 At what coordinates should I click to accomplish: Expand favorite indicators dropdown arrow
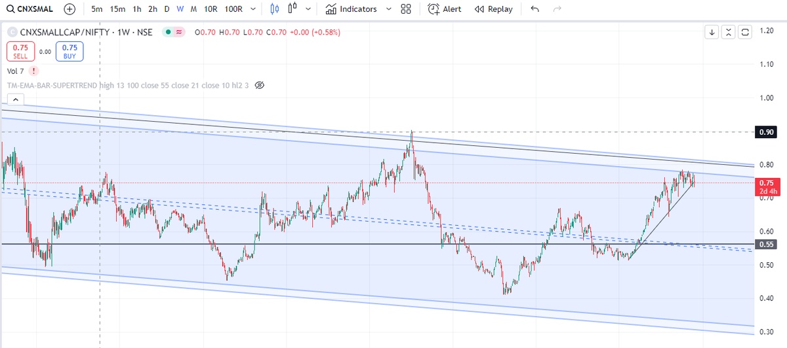388,9
